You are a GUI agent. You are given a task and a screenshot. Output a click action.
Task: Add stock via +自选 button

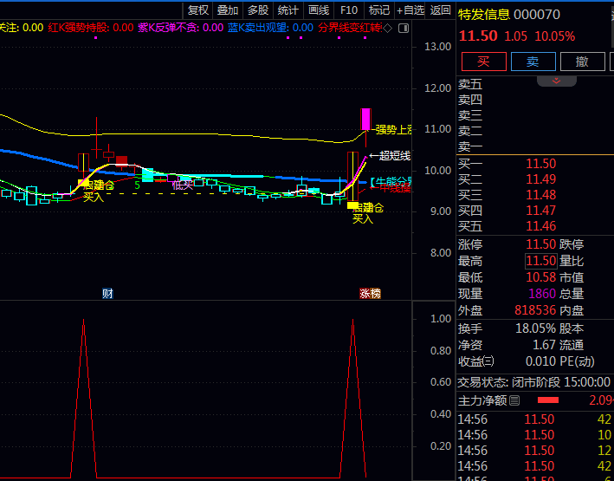click(410, 10)
